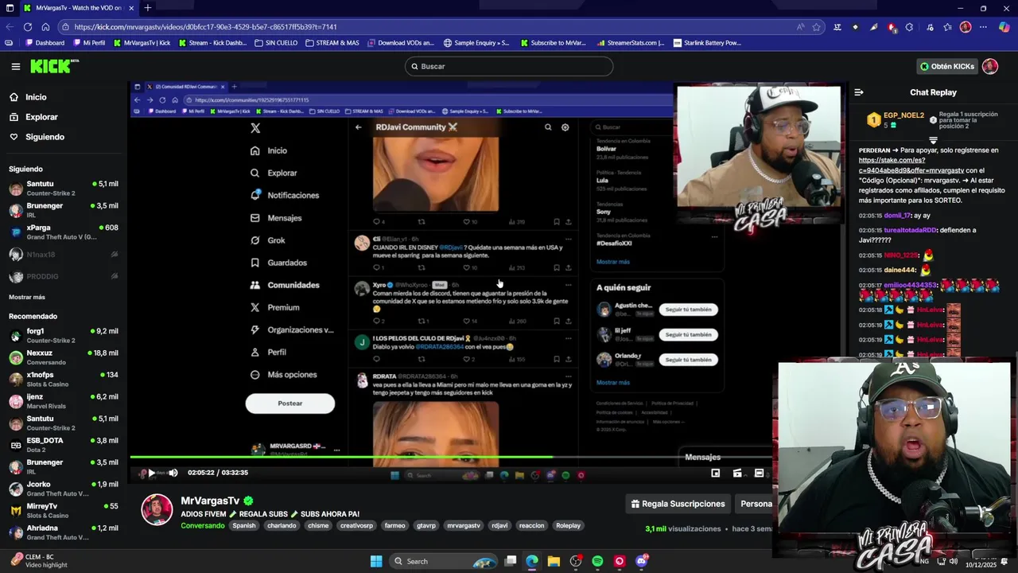Open Edge settings ellipsis menu
This screenshot has height=573, width=1018.
(983, 27)
